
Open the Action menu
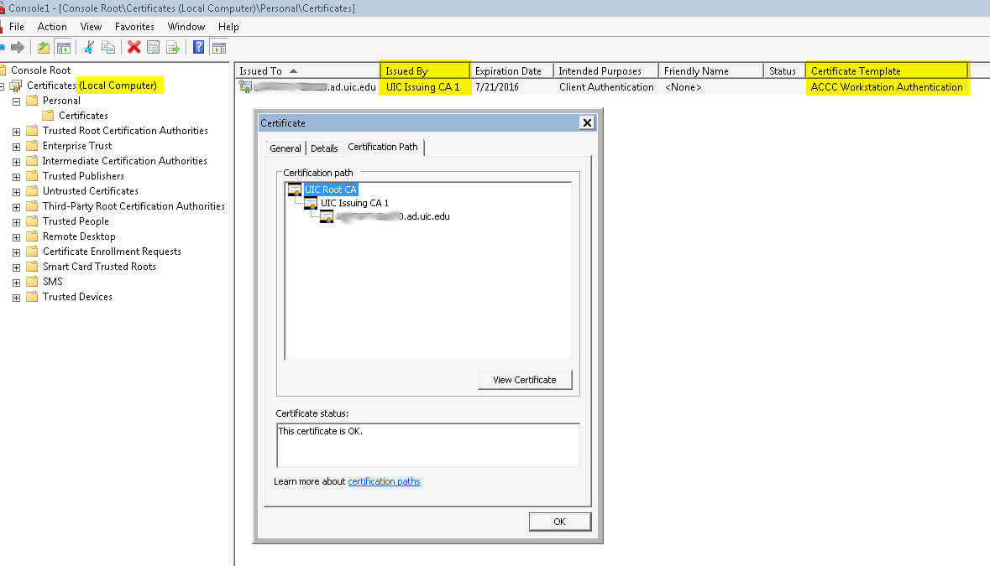point(52,27)
